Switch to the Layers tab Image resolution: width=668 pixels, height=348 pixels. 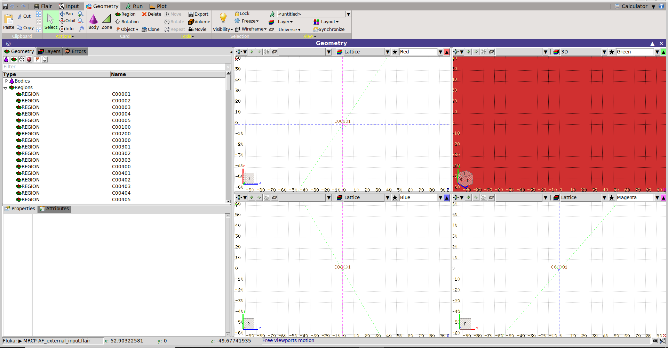(49, 51)
